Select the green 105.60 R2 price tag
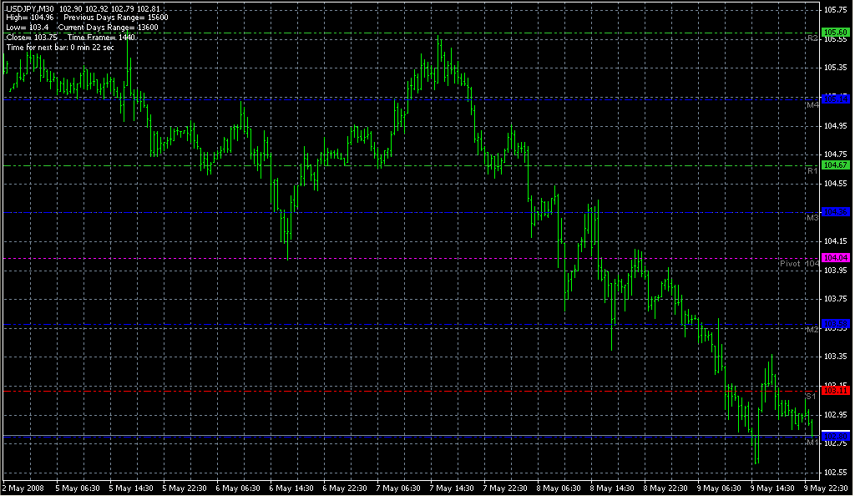855x496 pixels. pos(836,33)
